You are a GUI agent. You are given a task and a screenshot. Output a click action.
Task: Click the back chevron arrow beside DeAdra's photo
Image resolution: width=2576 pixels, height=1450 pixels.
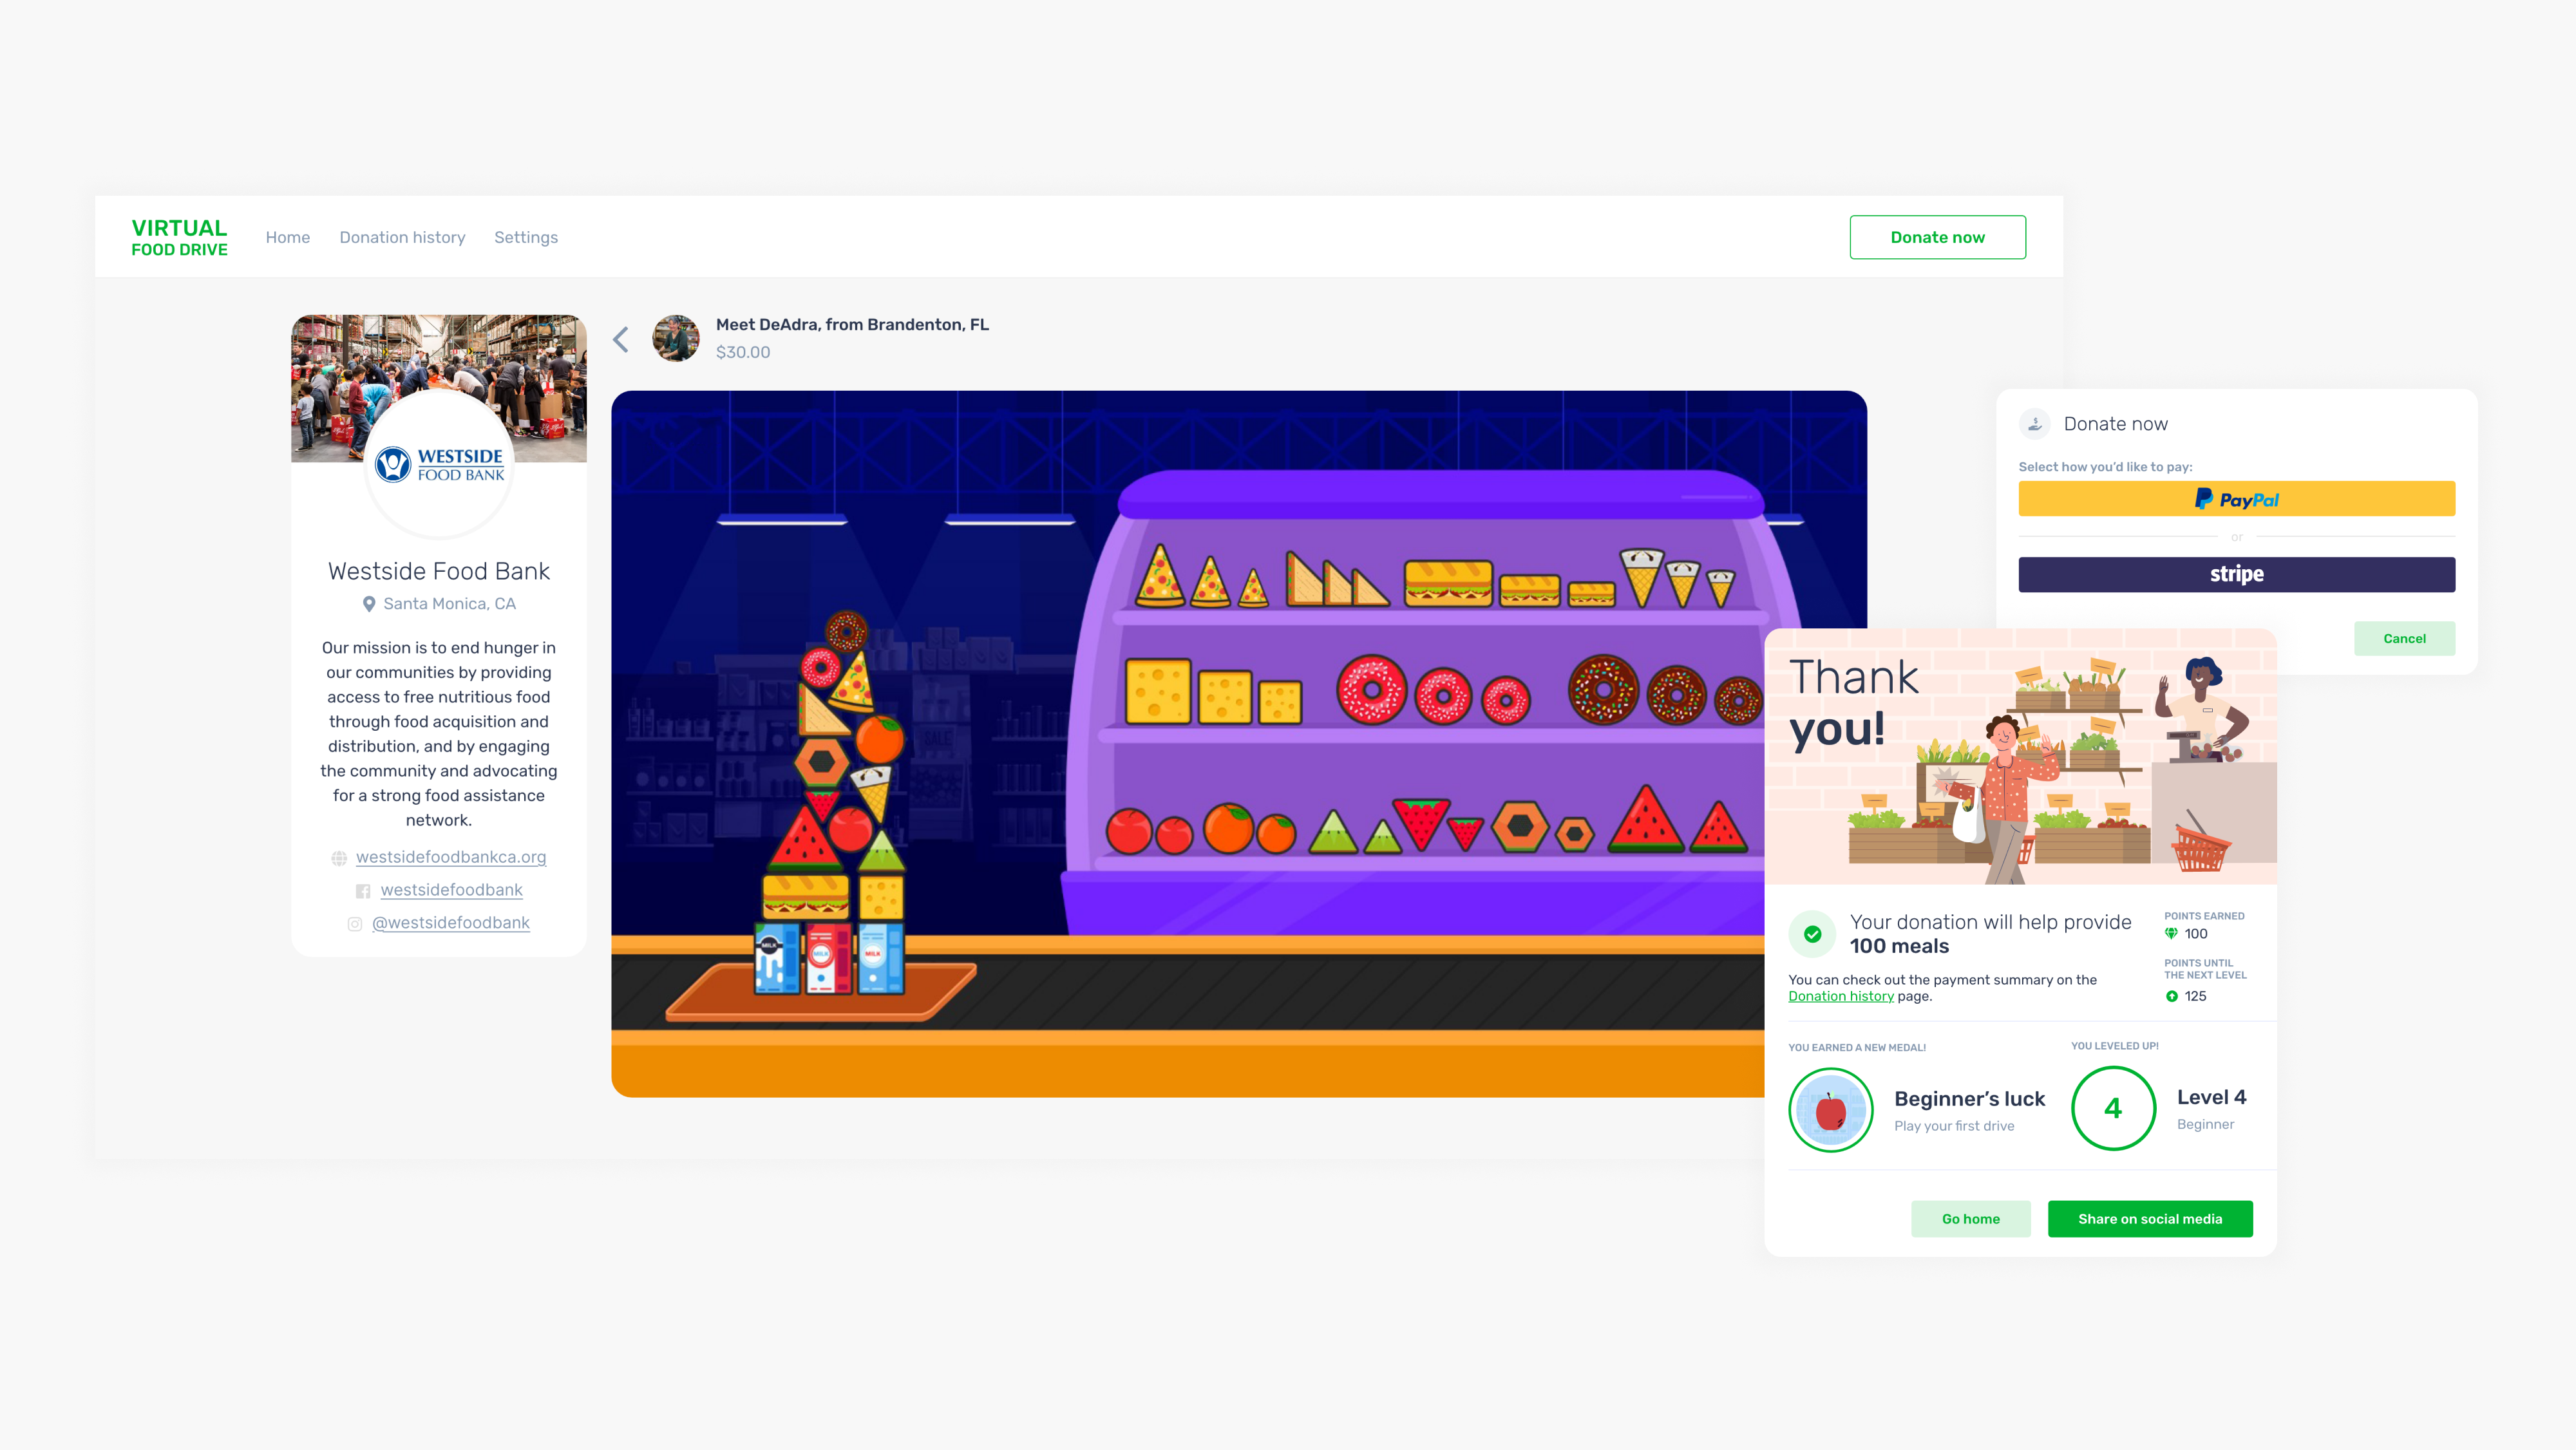click(621, 339)
